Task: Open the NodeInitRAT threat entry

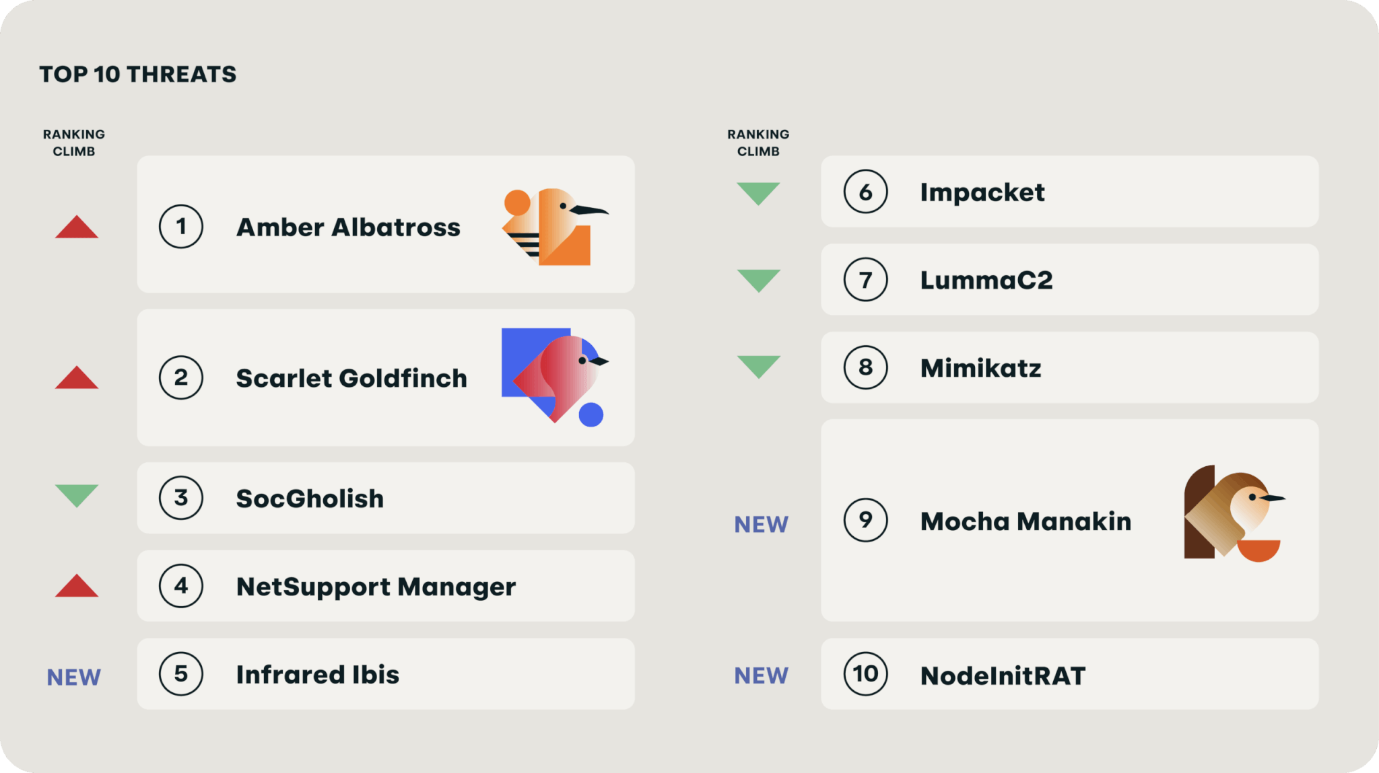Action: point(1070,673)
